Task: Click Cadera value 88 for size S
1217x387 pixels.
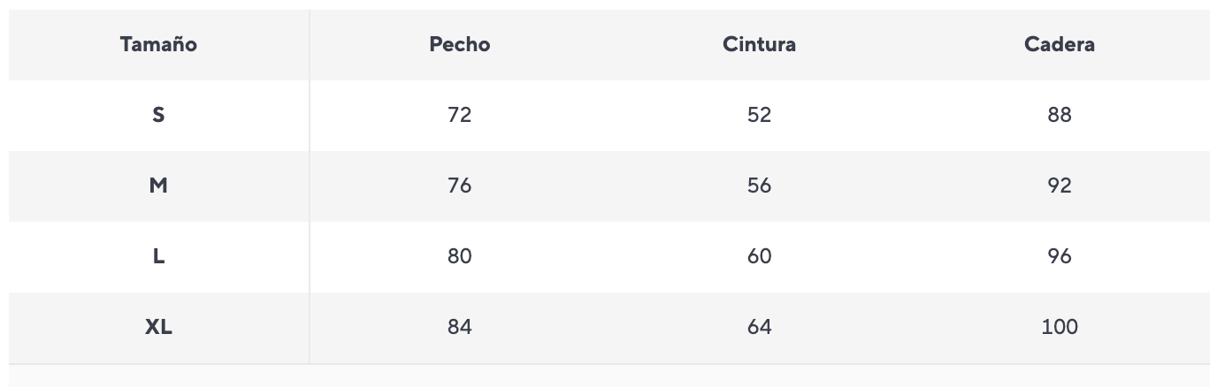Action: (x=1059, y=115)
